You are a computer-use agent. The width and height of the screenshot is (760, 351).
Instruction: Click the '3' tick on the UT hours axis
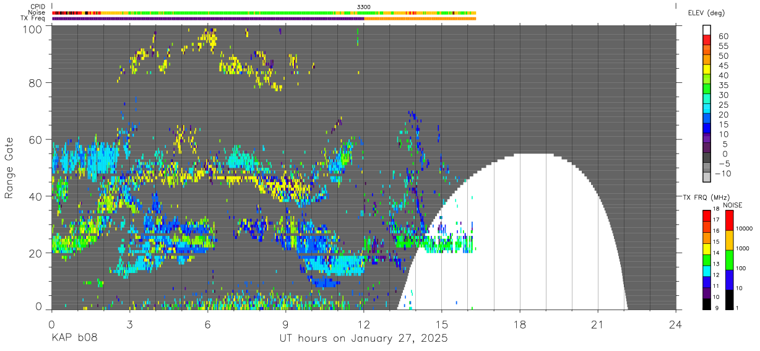coord(130,324)
